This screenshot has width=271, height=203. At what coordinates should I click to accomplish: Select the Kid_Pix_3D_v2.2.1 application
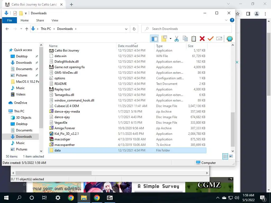pyautogui.click(x=127, y=133)
